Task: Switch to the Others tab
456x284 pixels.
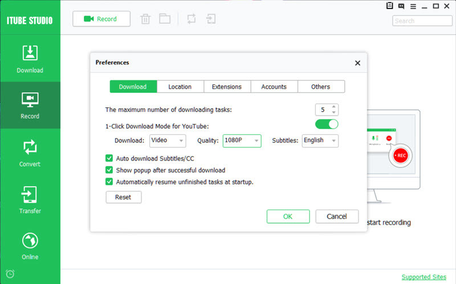Action: click(x=321, y=87)
